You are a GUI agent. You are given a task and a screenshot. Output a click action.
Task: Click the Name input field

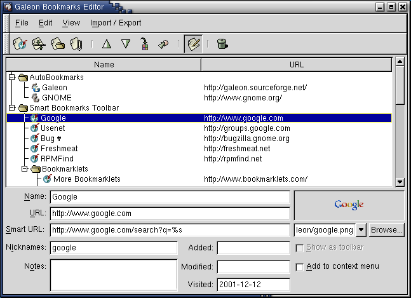pyautogui.click(x=170, y=197)
